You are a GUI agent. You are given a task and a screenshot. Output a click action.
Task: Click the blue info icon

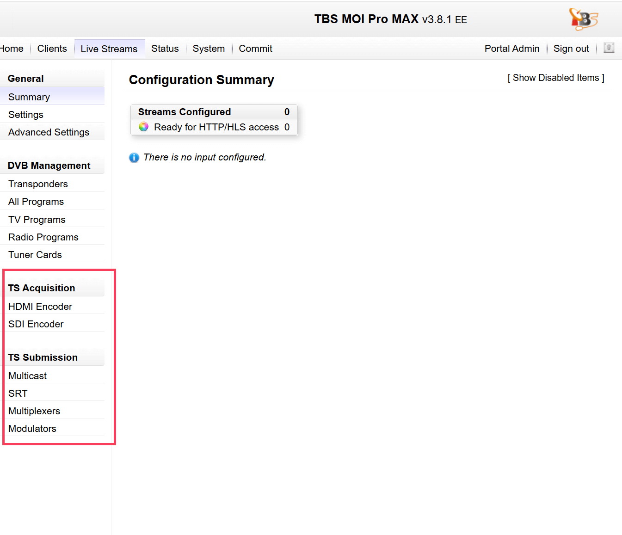click(x=134, y=158)
